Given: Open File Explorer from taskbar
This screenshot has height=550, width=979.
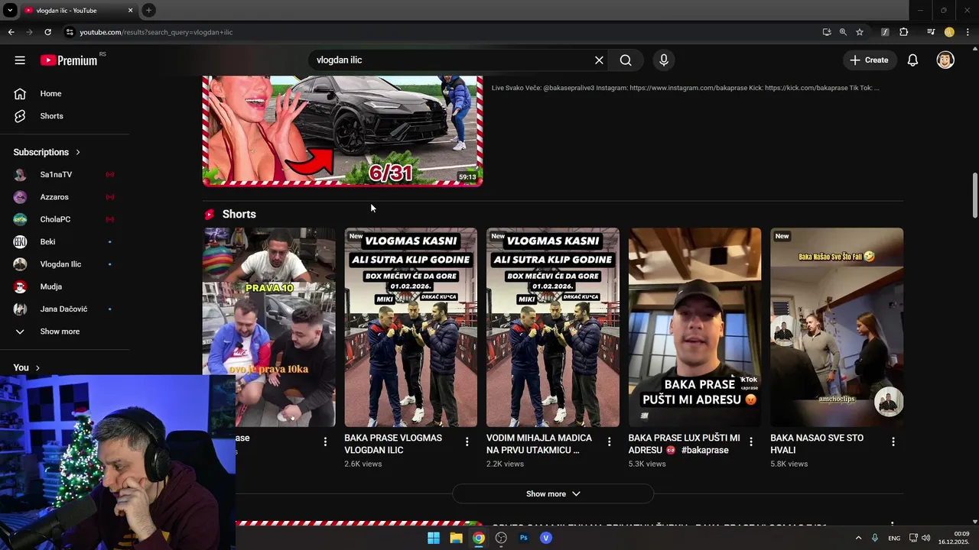Looking at the screenshot, I should pos(456,538).
